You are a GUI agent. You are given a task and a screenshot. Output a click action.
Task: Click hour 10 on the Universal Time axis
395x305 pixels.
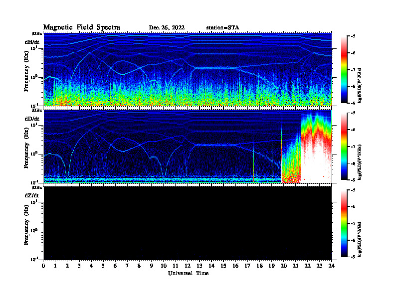pyautogui.click(x=164, y=266)
